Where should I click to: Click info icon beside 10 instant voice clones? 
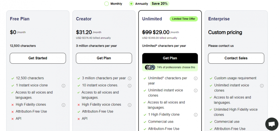[130, 86]
